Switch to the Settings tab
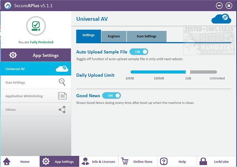237x167 pixels. (x=89, y=36)
